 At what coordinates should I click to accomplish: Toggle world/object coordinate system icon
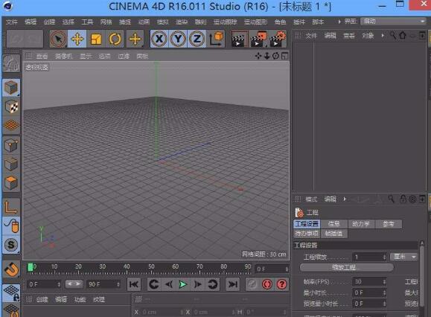pyautogui.click(x=216, y=39)
